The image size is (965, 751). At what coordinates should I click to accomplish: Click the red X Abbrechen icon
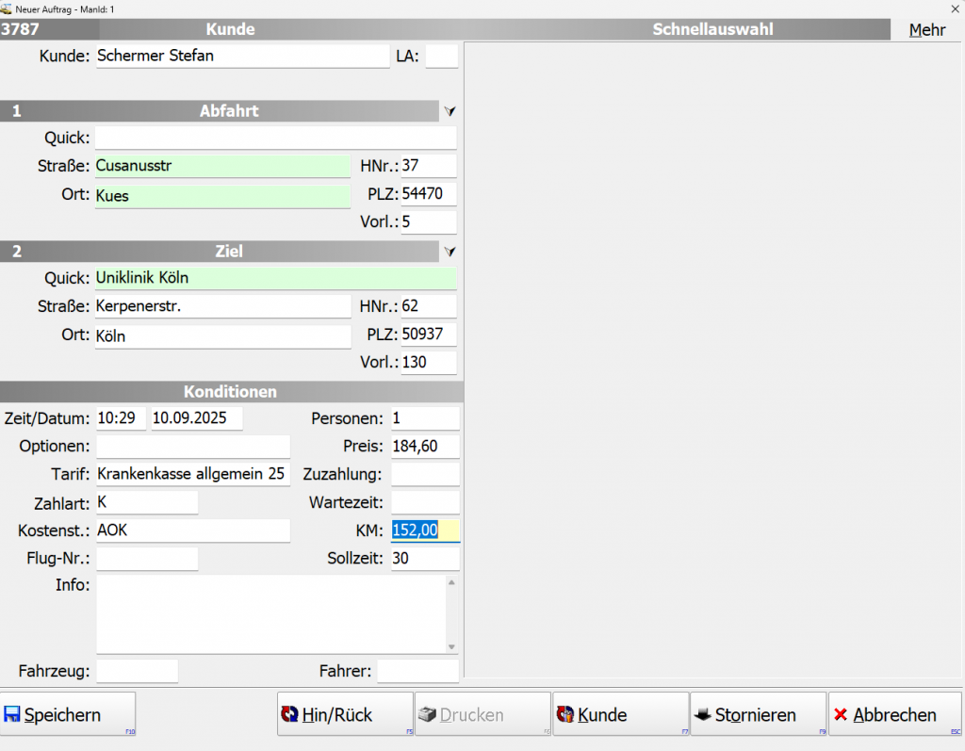click(841, 715)
